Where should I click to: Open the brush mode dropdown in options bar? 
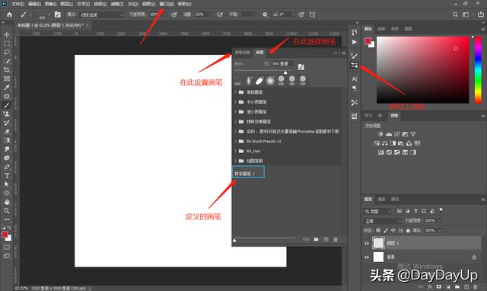click(x=101, y=14)
